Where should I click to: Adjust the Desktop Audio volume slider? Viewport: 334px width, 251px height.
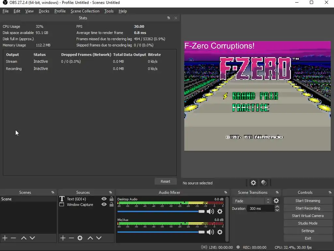161,211
